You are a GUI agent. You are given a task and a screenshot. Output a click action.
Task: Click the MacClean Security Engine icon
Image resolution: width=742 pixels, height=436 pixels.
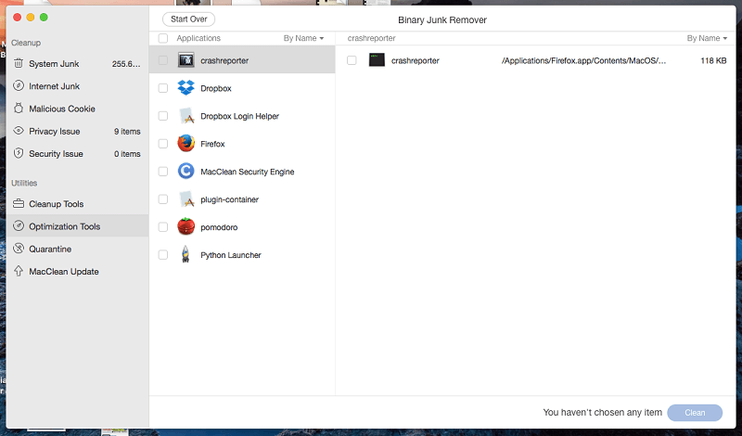click(x=186, y=171)
